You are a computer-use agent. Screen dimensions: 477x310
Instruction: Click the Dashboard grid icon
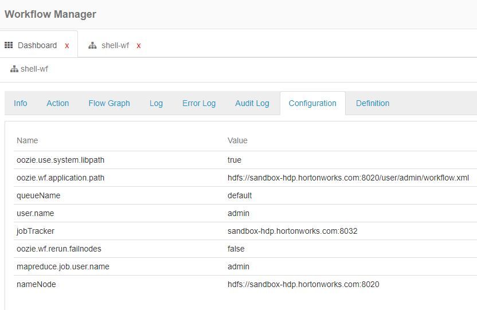pyautogui.click(x=9, y=45)
